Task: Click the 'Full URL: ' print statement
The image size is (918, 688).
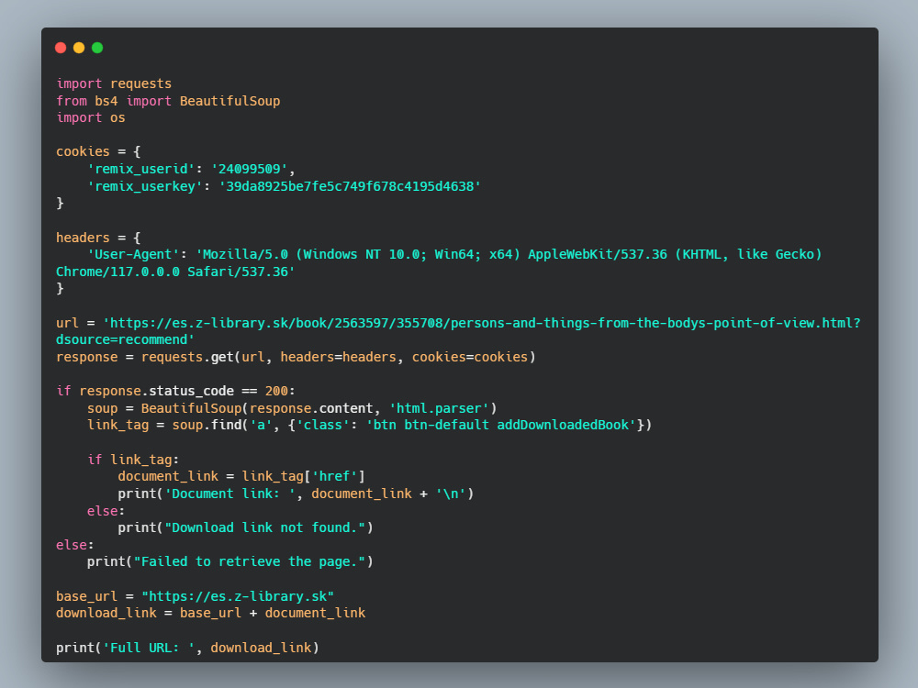Action: [x=187, y=649]
